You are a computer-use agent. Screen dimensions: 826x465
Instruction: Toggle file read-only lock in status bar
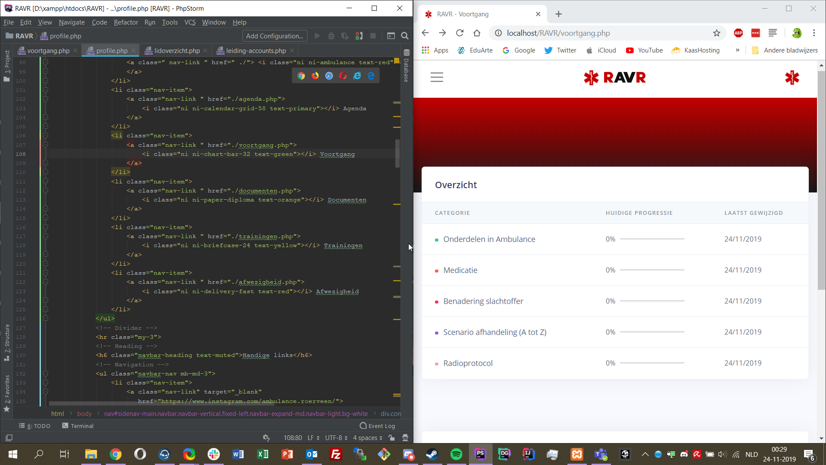tap(391, 438)
